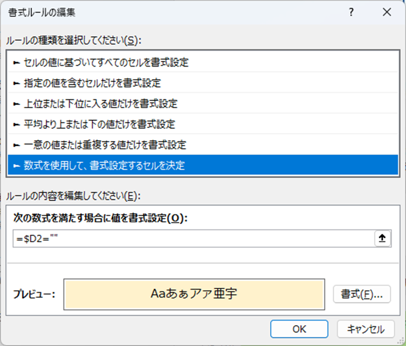The width and height of the screenshot is (406, 346).
Task: Select the rule 上位または下位に入る値だけを書式設定
Action: tap(101, 104)
